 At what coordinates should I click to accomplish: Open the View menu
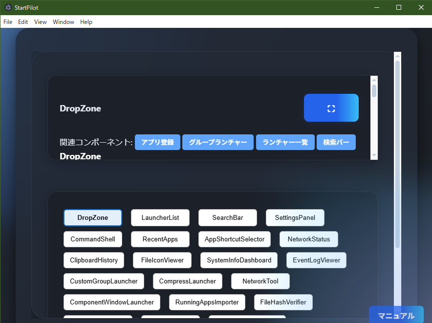(40, 22)
